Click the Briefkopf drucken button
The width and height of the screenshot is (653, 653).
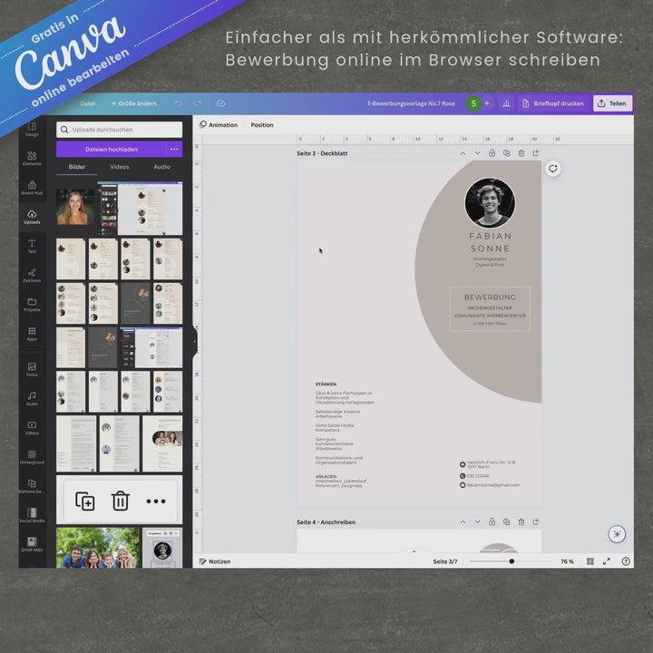(x=552, y=103)
